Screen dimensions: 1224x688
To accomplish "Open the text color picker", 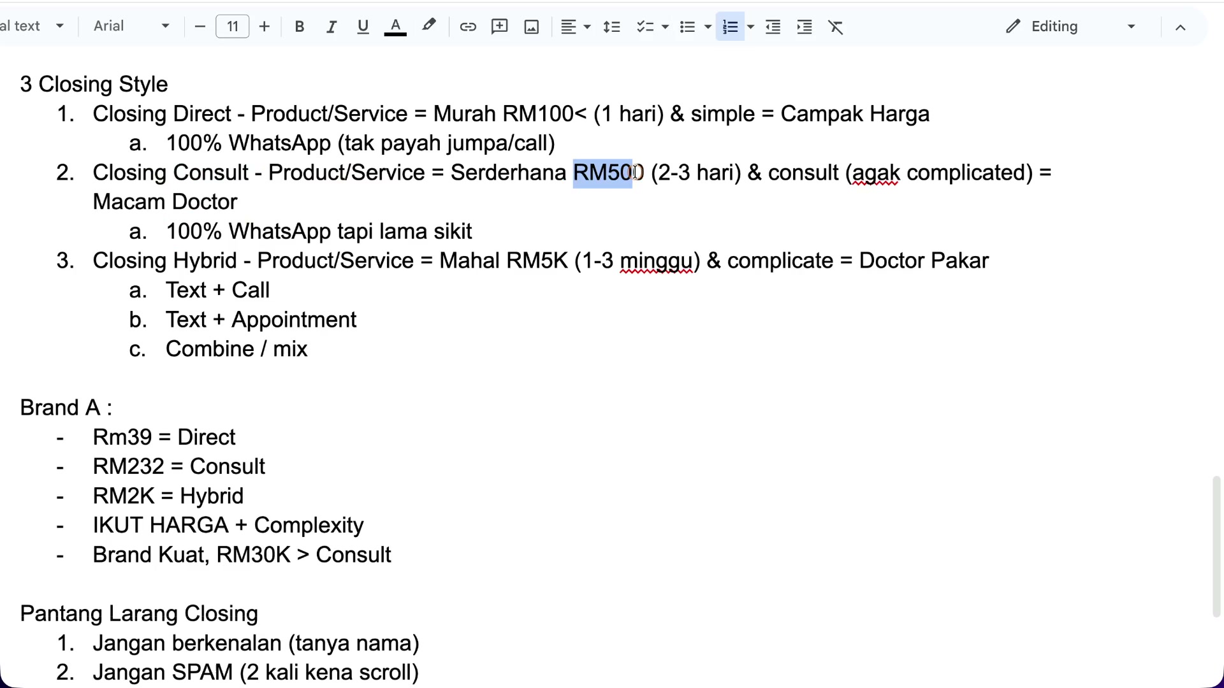I will click(x=395, y=27).
